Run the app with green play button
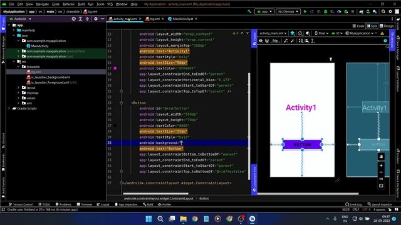The width and height of the screenshot is (401, 225). click(x=305, y=11)
